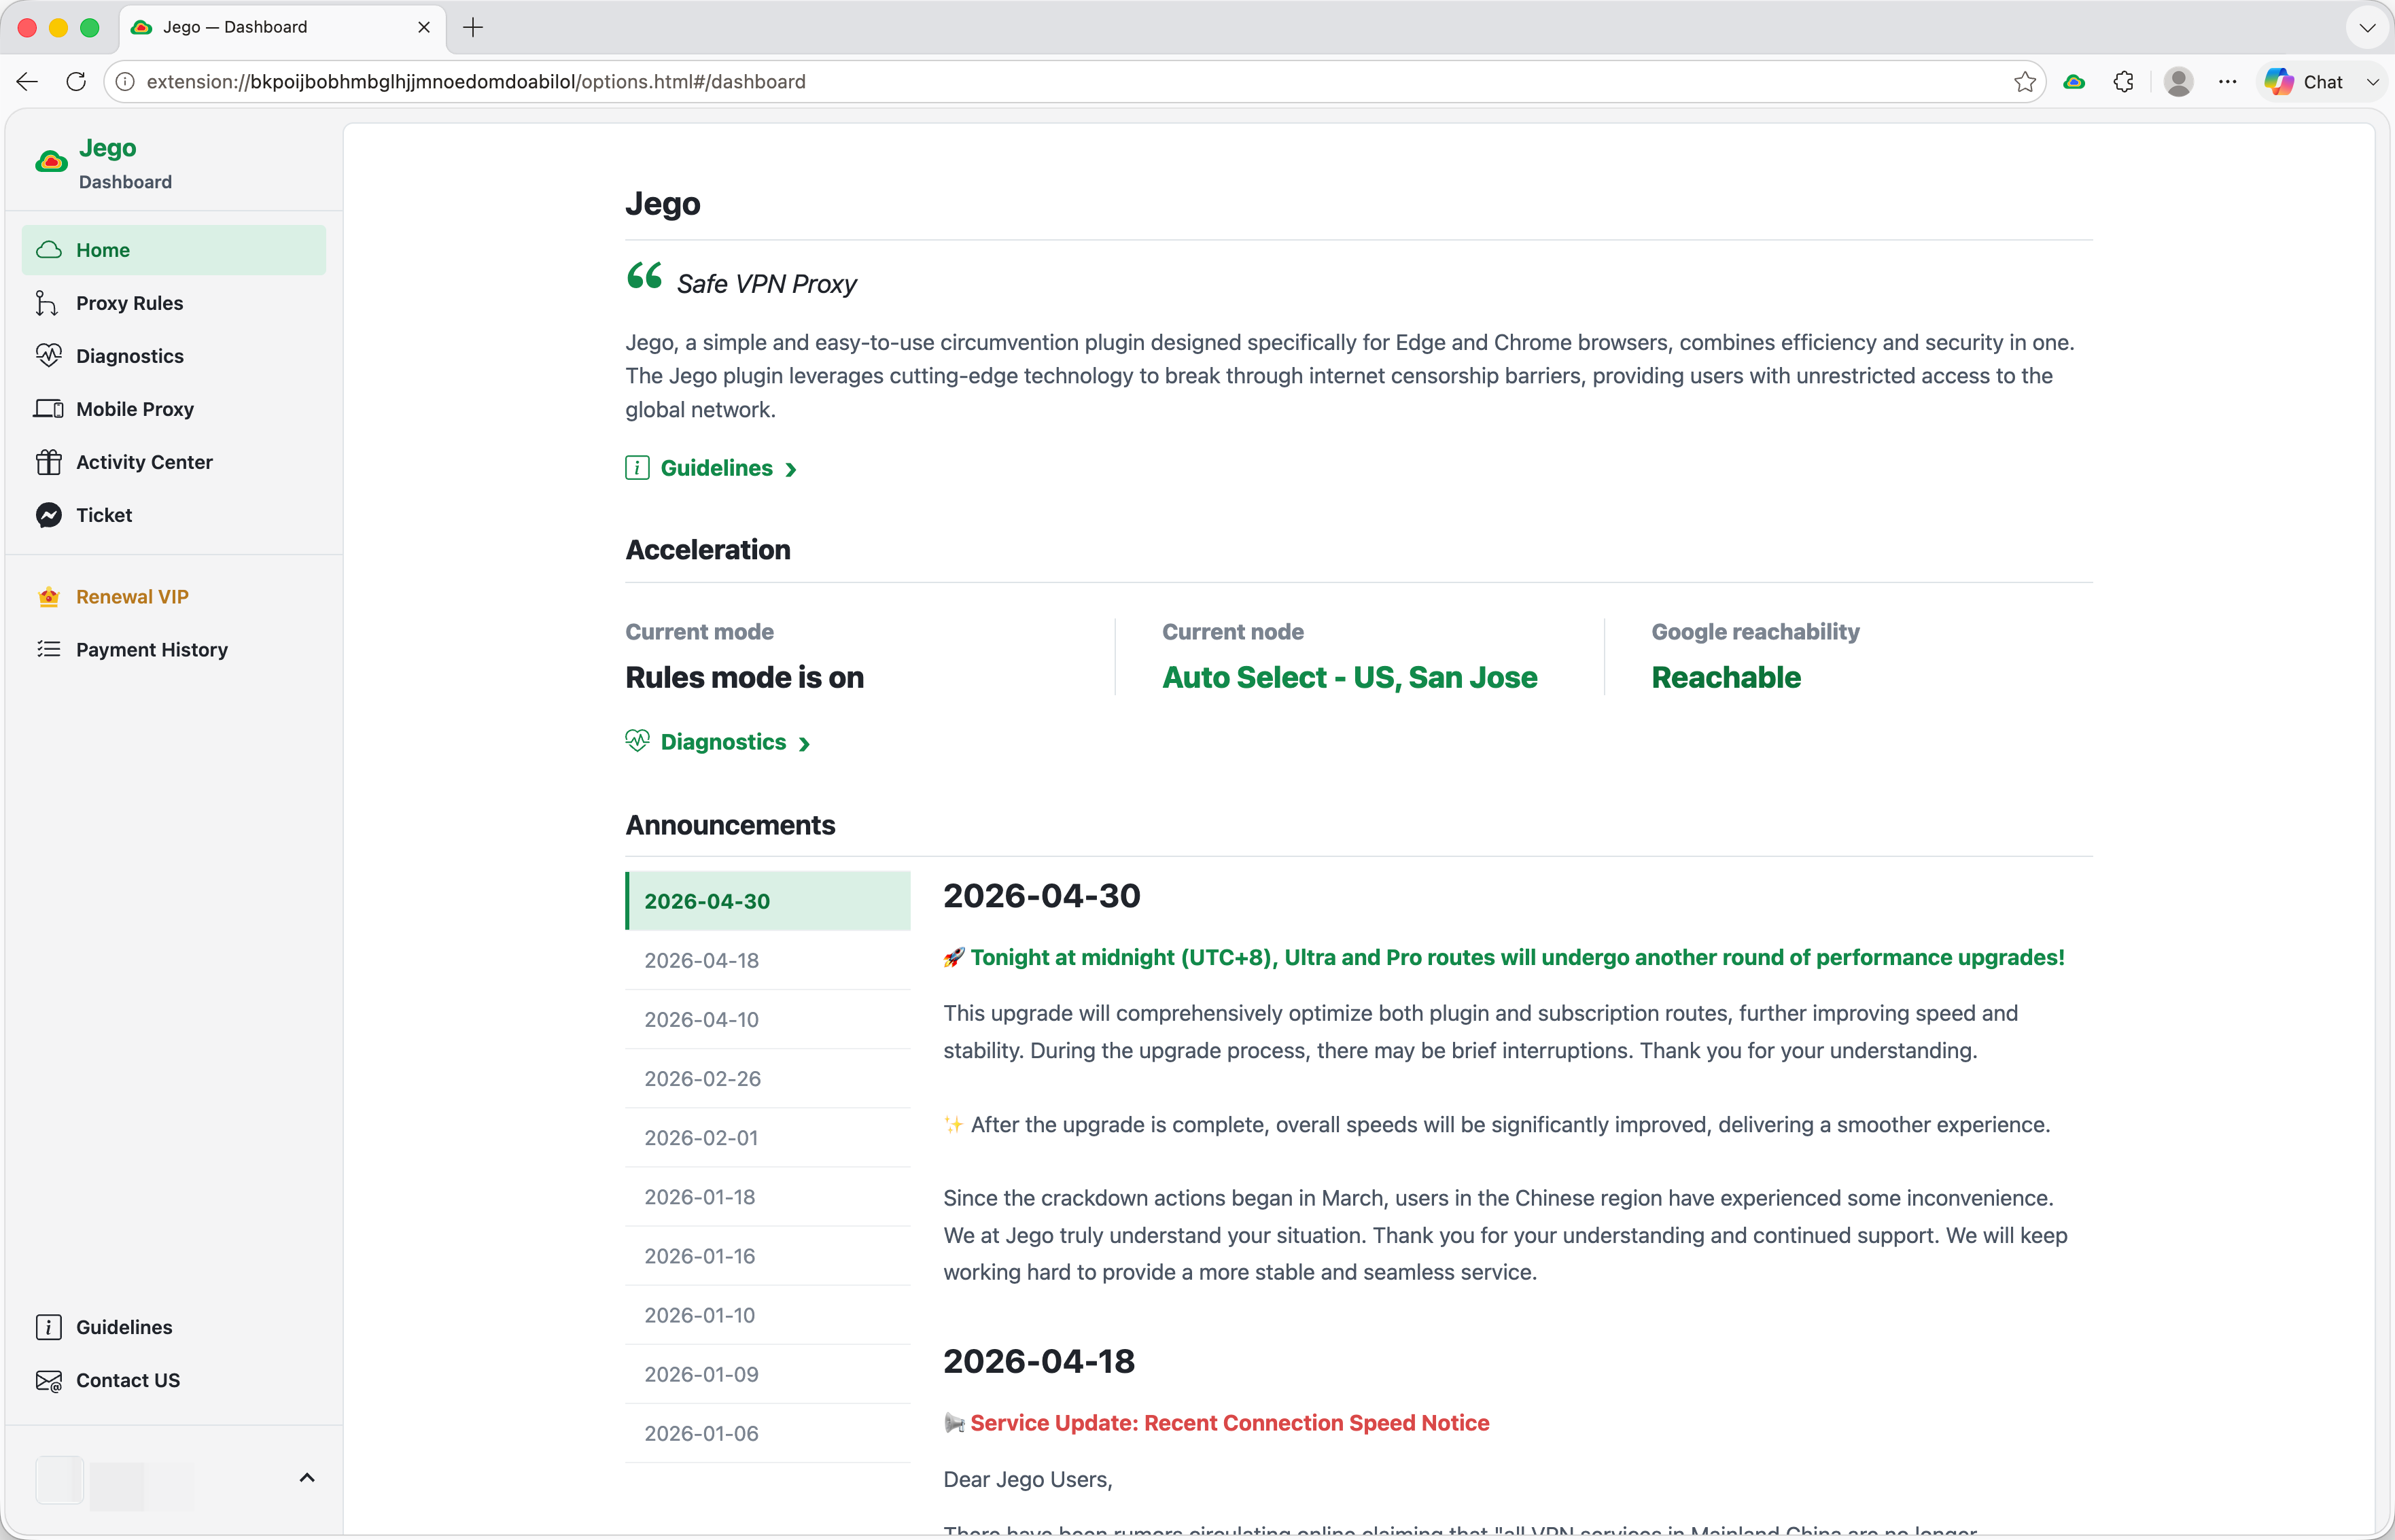
Task: Click the green quotation mark icon
Action: click(645, 275)
